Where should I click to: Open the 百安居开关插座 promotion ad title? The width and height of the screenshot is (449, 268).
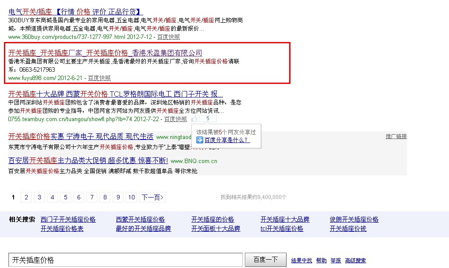pyautogui.click(x=88, y=160)
